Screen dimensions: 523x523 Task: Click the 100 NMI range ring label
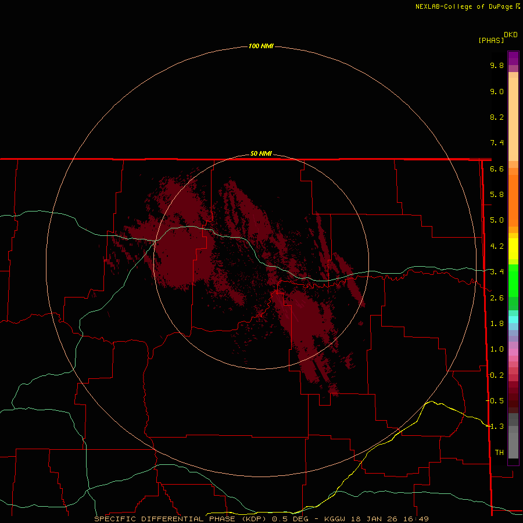[x=261, y=46]
